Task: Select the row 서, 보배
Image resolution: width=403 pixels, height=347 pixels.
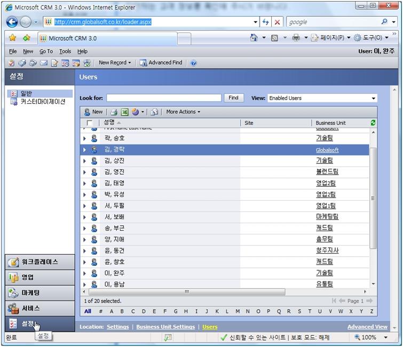Action: click(225, 217)
